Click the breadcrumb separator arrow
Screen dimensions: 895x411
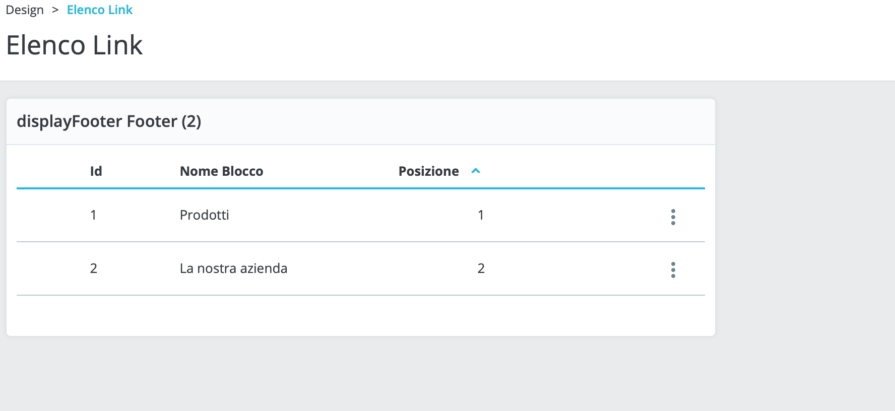click(x=55, y=10)
